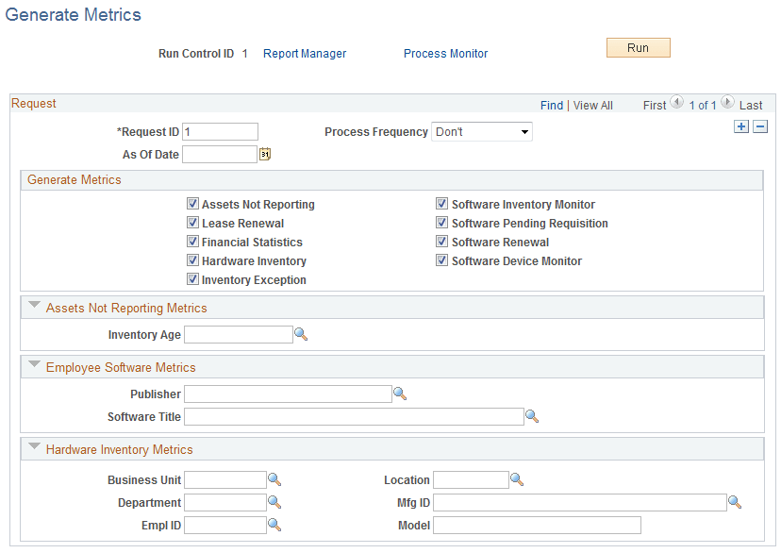Image resolution: width=781 pixels, height=553 pixels.
Task: Click inside the Model input field
Action: 537,525
